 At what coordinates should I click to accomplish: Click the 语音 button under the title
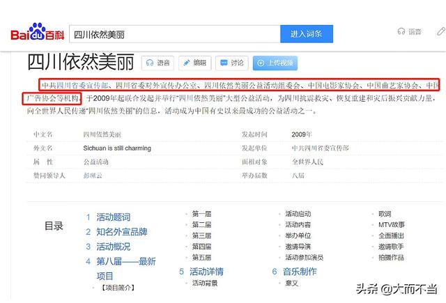(158, 63)
